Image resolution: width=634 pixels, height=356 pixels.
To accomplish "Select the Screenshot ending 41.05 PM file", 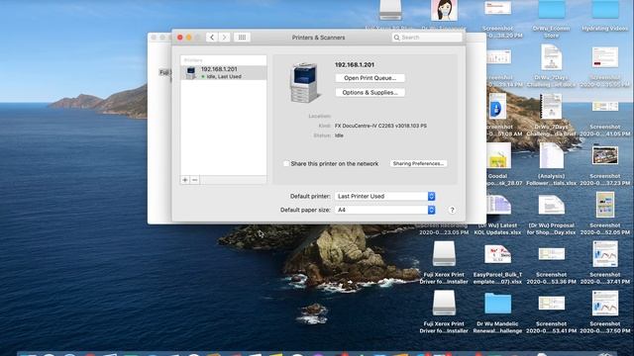I will tap(605, 107).
